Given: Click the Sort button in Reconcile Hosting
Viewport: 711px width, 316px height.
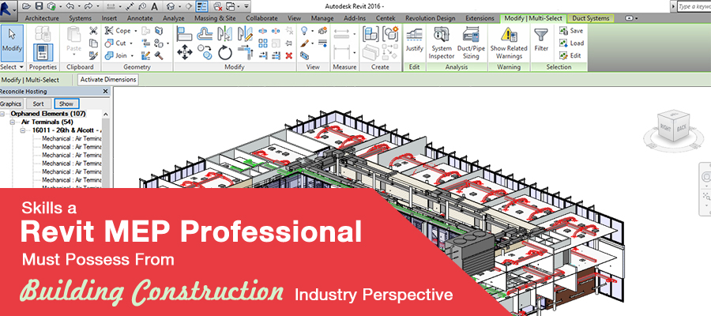Looking at the screenshot, I should point(39,103).
